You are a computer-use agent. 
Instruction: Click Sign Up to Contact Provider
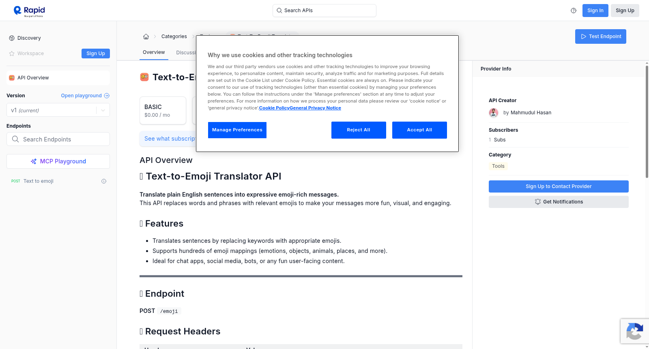pyautogui.click(x=559, y=186)
